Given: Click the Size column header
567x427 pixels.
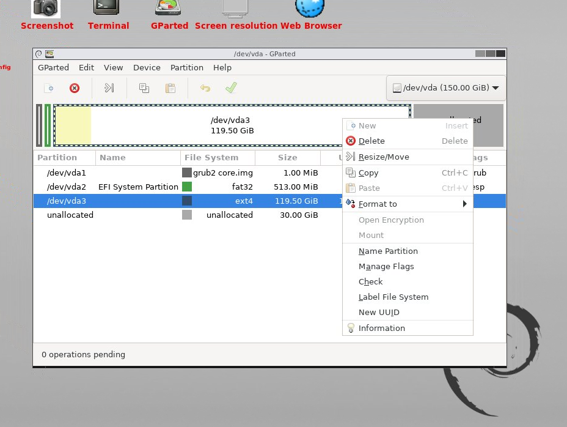Looking at the screenshot, I should click(287, 157).
